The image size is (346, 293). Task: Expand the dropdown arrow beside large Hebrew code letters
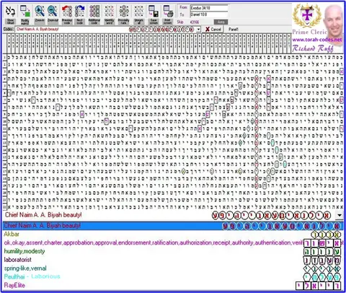340,215
